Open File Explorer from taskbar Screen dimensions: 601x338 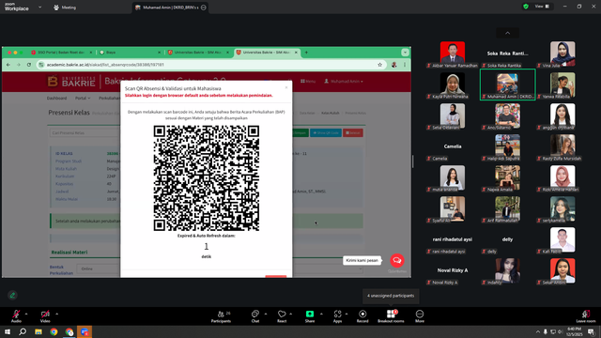[x=39, y=331]
